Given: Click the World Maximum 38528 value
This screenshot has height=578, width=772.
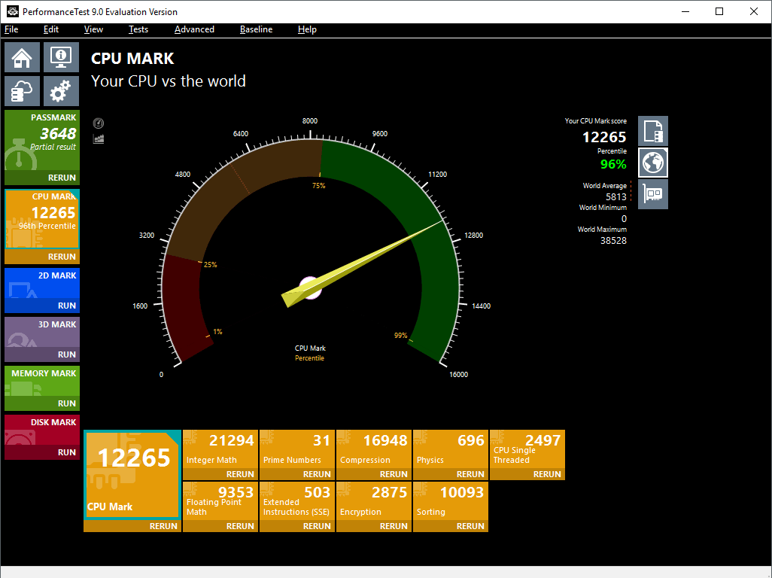Looking at the screenshot, I should click(613, 241).
